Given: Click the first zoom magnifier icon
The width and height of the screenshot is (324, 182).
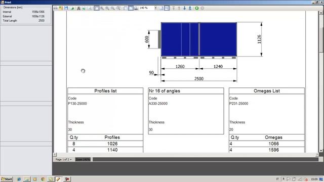Looking at the screenshot, I should [102, 8].
